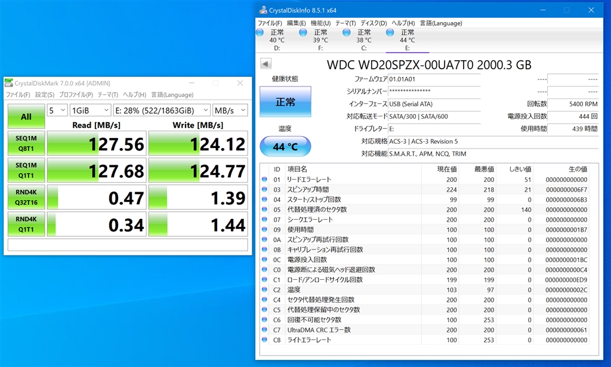
Task: Click the CrystalDiskMark title bar icon
Action: coord(8,82)
